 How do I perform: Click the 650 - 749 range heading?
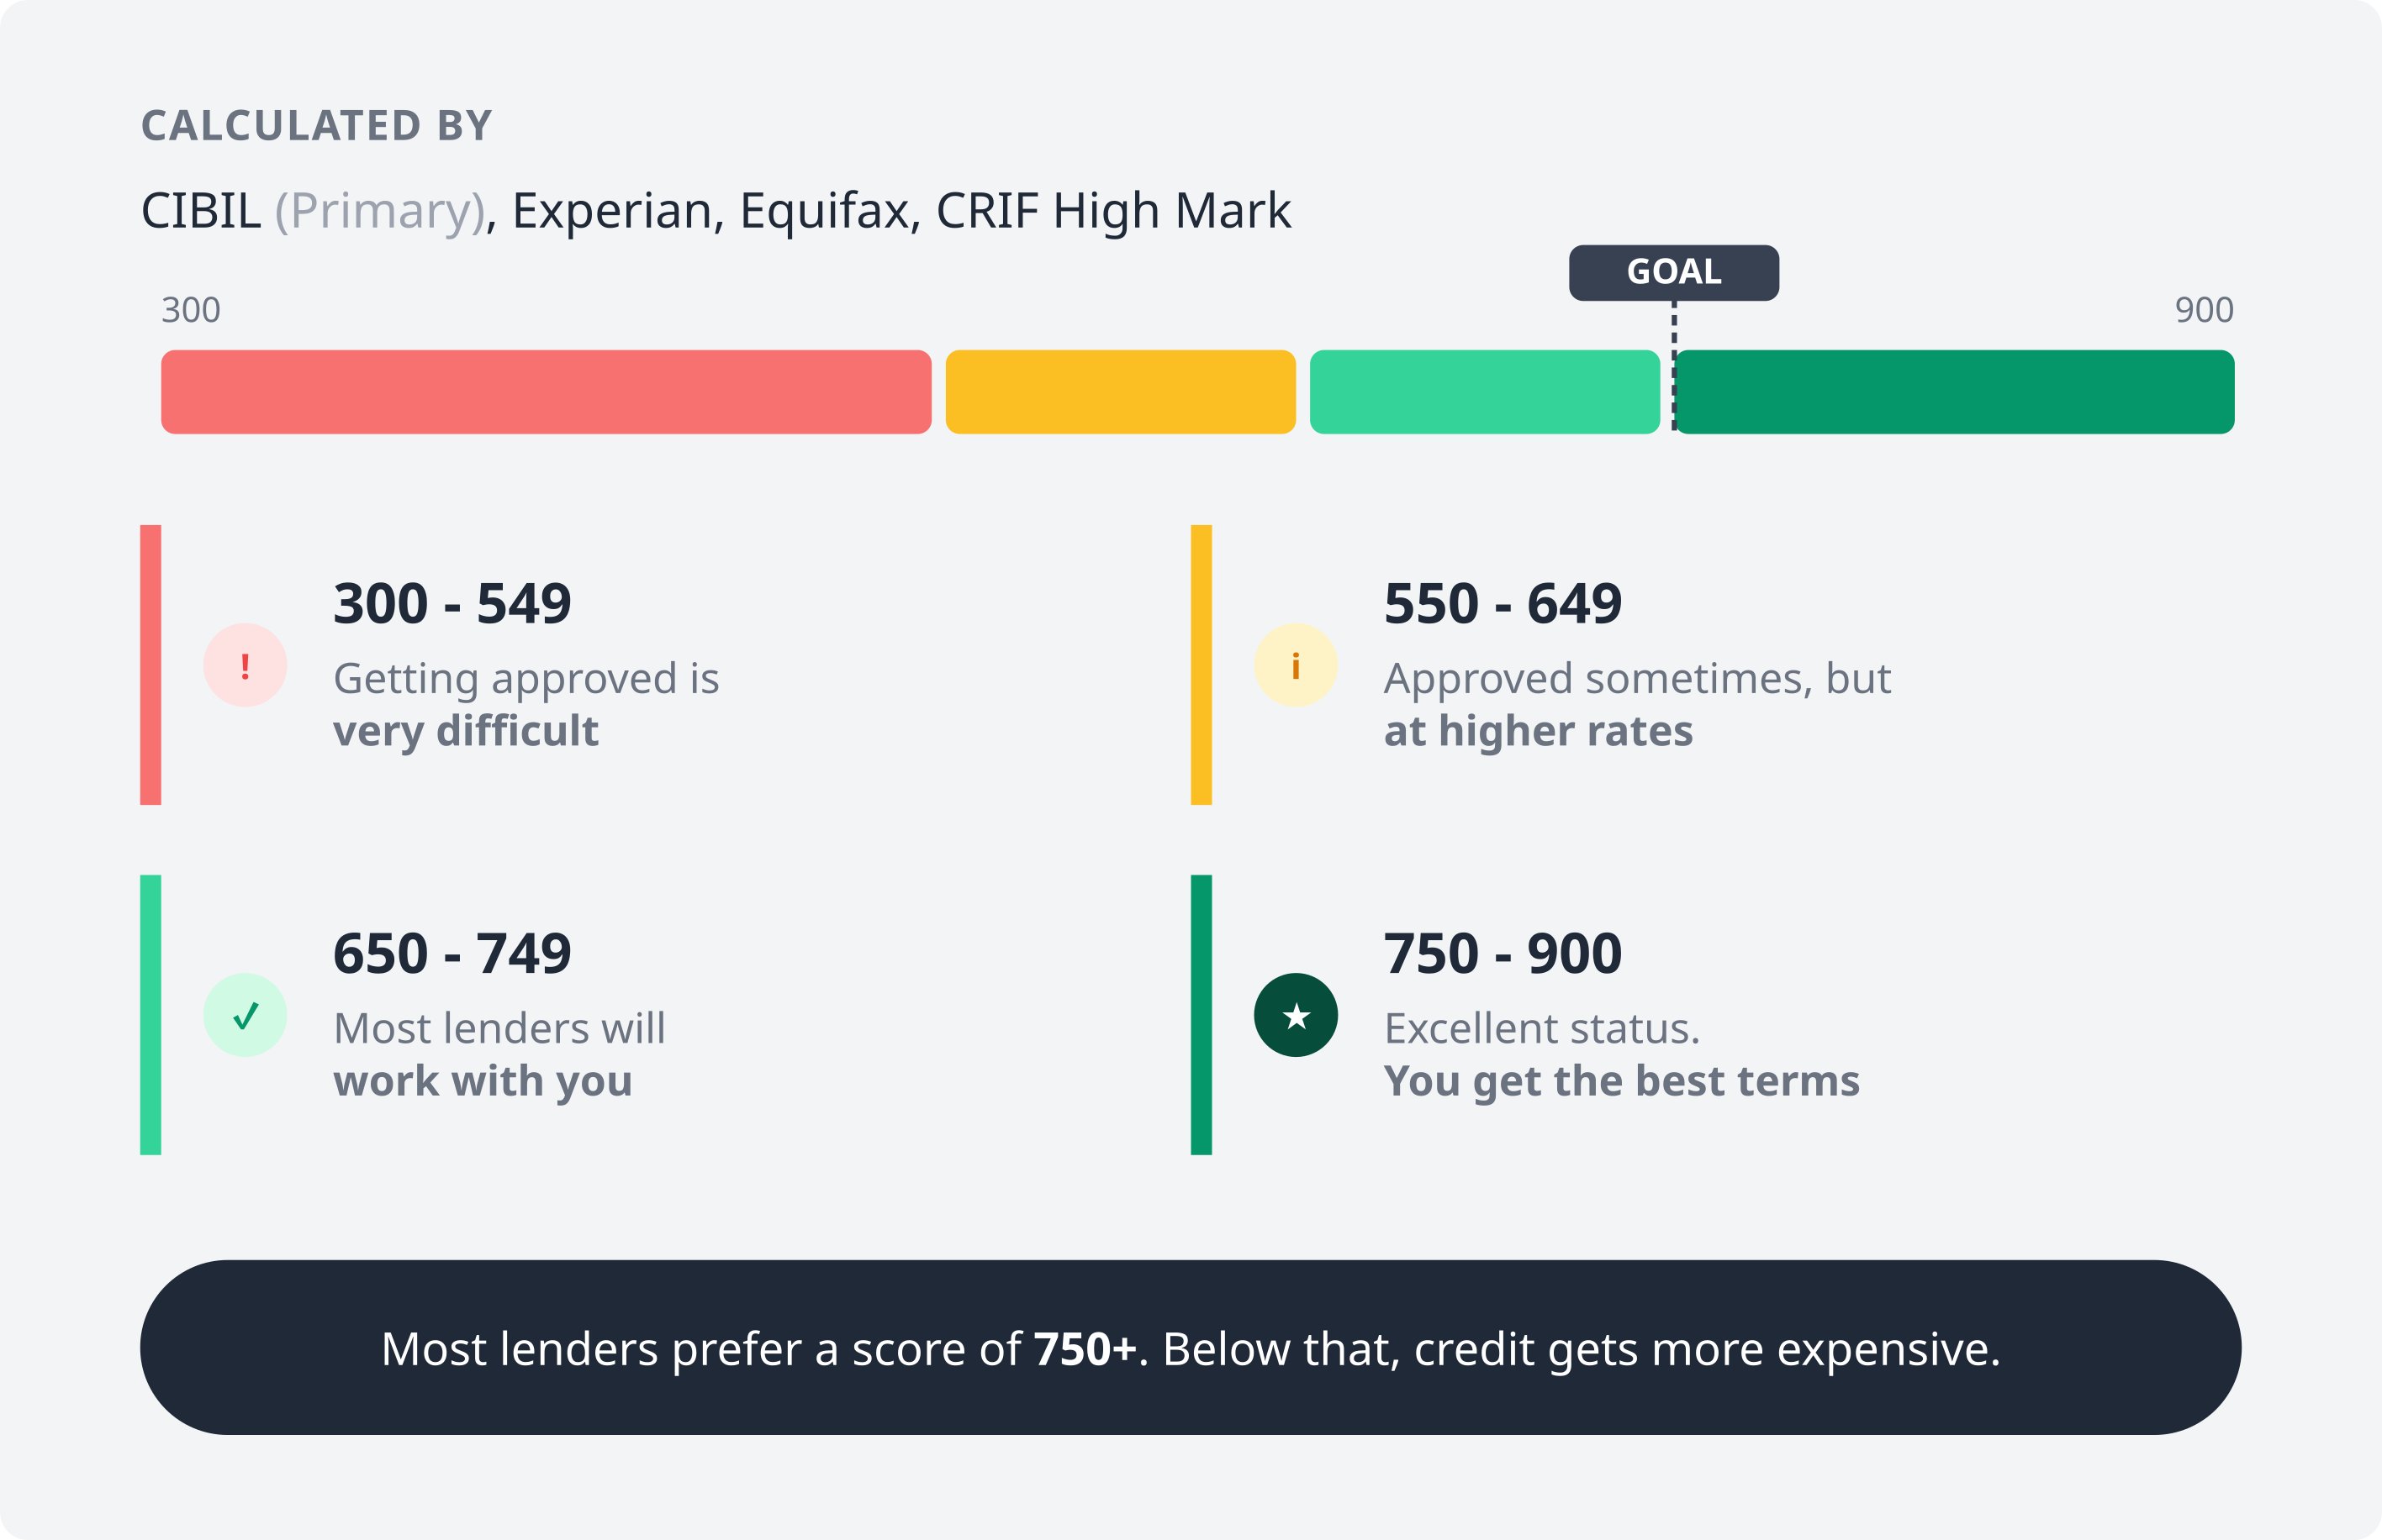pyautogui.click(x=452, y=953)
